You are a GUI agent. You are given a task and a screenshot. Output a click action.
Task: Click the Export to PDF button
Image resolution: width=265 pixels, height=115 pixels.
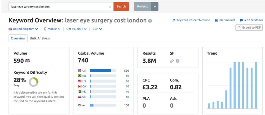pyautogui.click(x=249, y=28)
